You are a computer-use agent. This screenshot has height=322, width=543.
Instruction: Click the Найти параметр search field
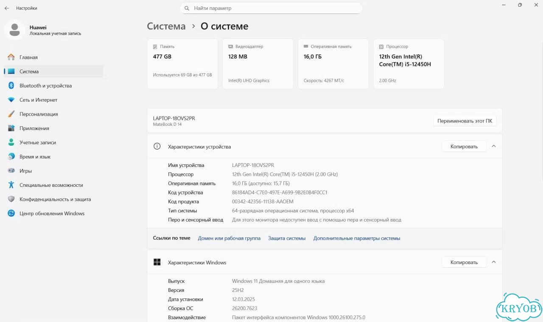pyautogui.click(x=271, y=8)
